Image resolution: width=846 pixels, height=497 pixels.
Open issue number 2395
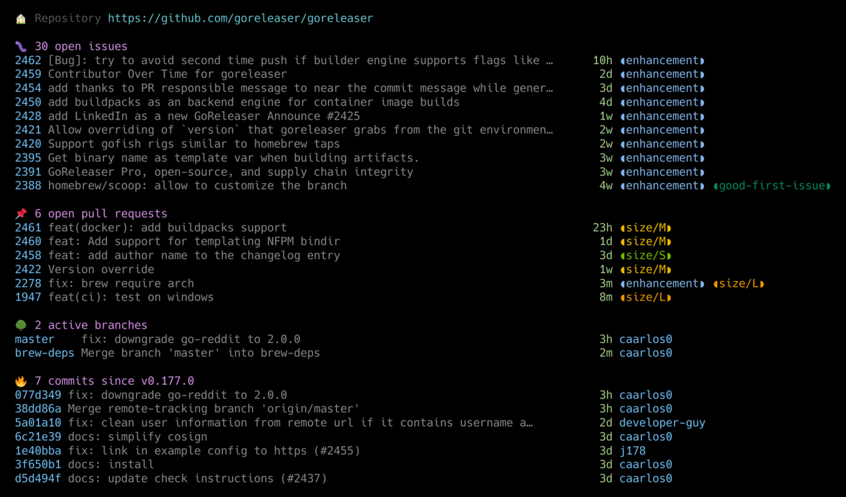(x=28, y=158)
